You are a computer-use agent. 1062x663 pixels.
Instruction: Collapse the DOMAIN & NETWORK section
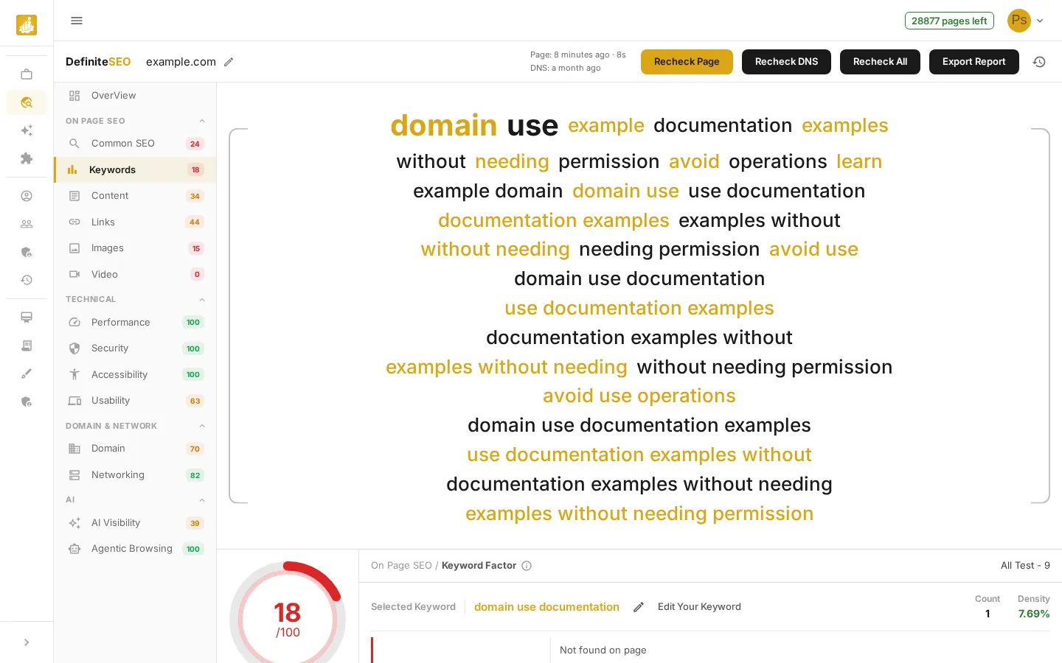(202, 426)
